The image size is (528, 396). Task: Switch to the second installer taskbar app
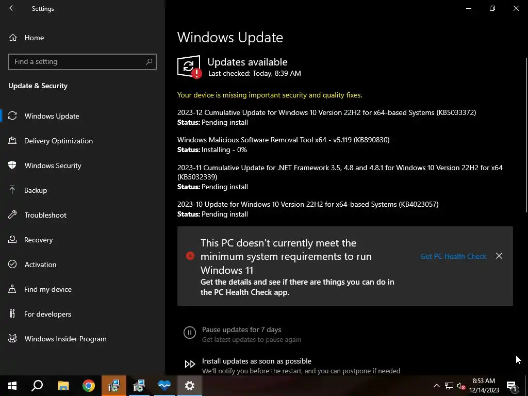pyautogui.click(x=139, y=386)
